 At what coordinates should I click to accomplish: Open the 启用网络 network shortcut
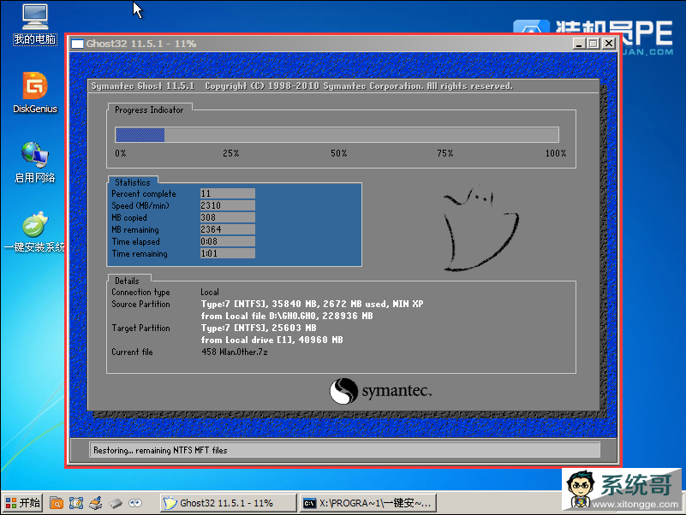click(34, 163)
